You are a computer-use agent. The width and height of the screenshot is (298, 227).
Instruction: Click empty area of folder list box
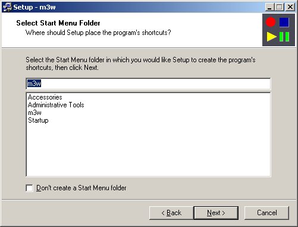tap(148, 150)
